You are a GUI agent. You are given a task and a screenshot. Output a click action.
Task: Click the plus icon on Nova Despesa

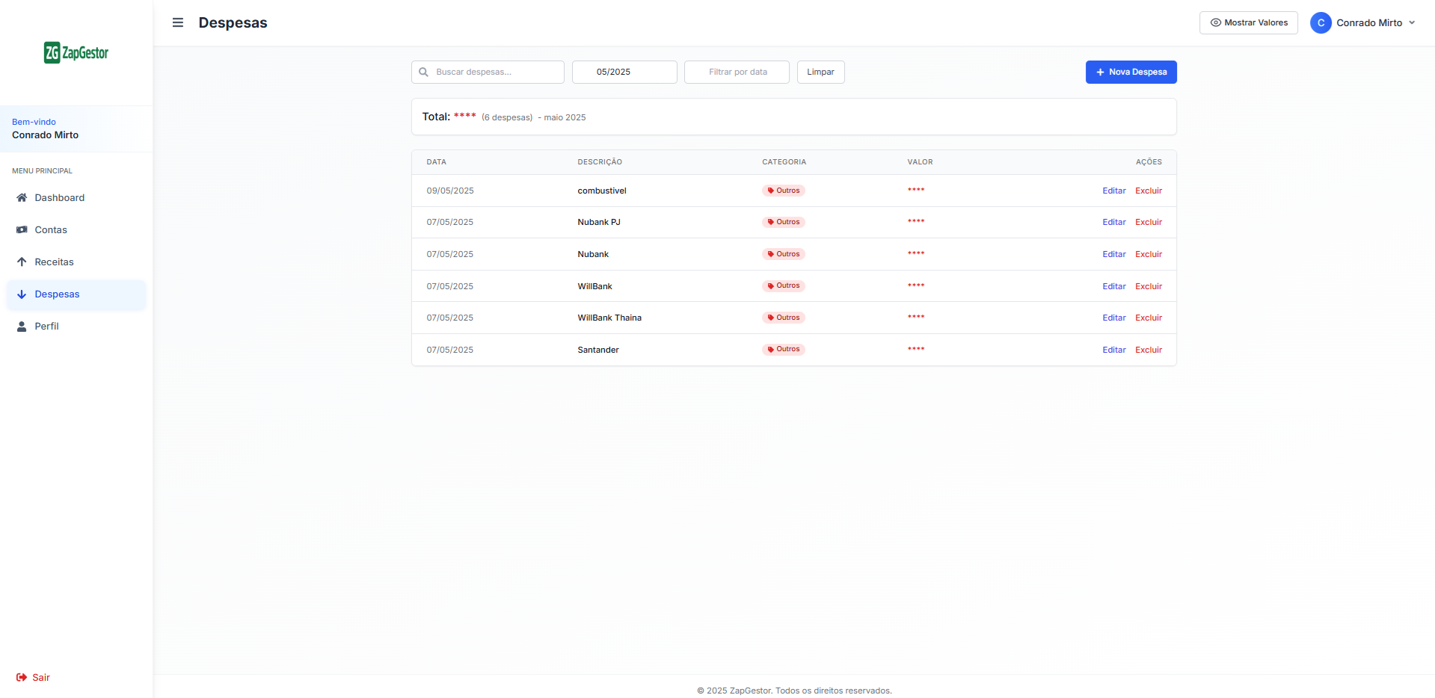pos(1099,72)
